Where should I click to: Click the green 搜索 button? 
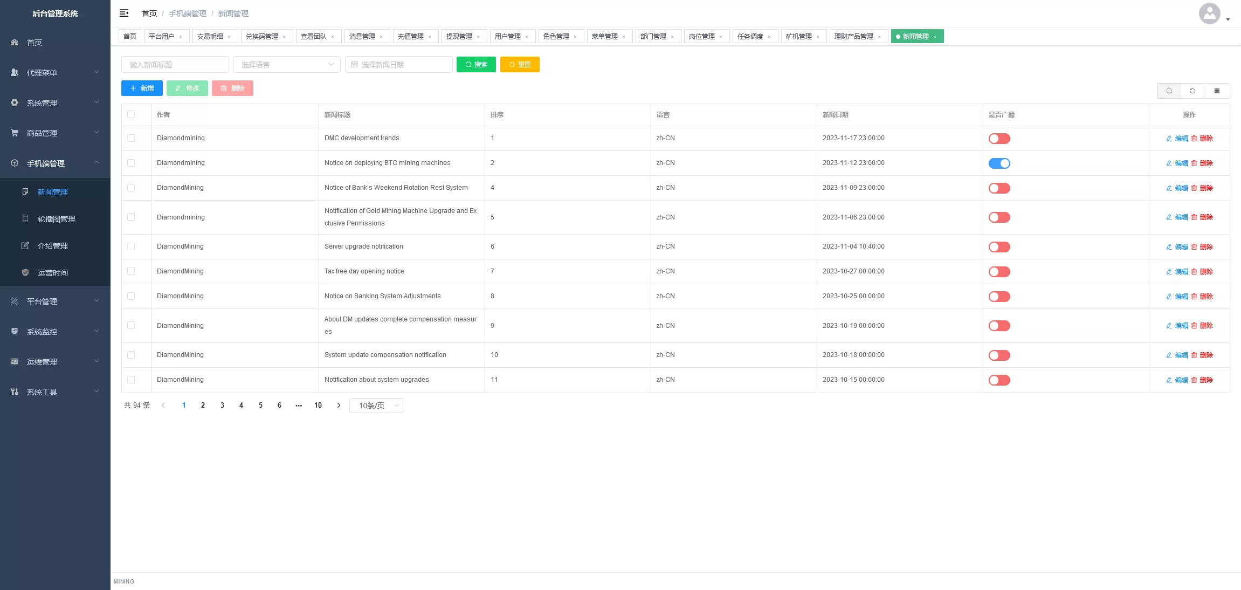[x=476, y=65]
